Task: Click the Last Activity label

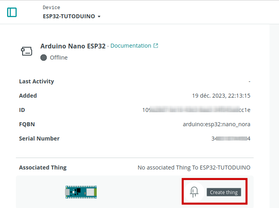Action: coord(36,81)
